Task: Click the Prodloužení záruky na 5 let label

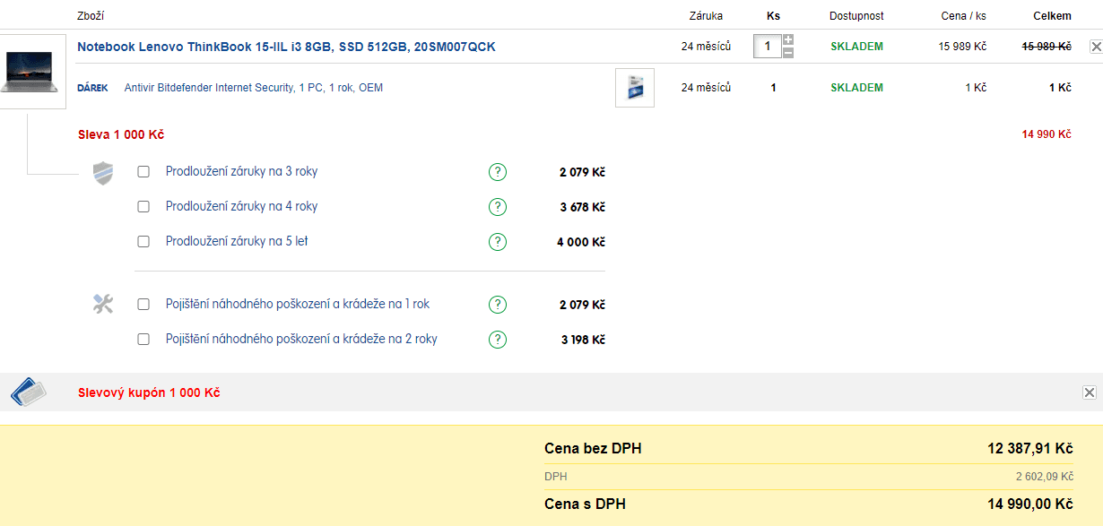Action: coord(237,241)
